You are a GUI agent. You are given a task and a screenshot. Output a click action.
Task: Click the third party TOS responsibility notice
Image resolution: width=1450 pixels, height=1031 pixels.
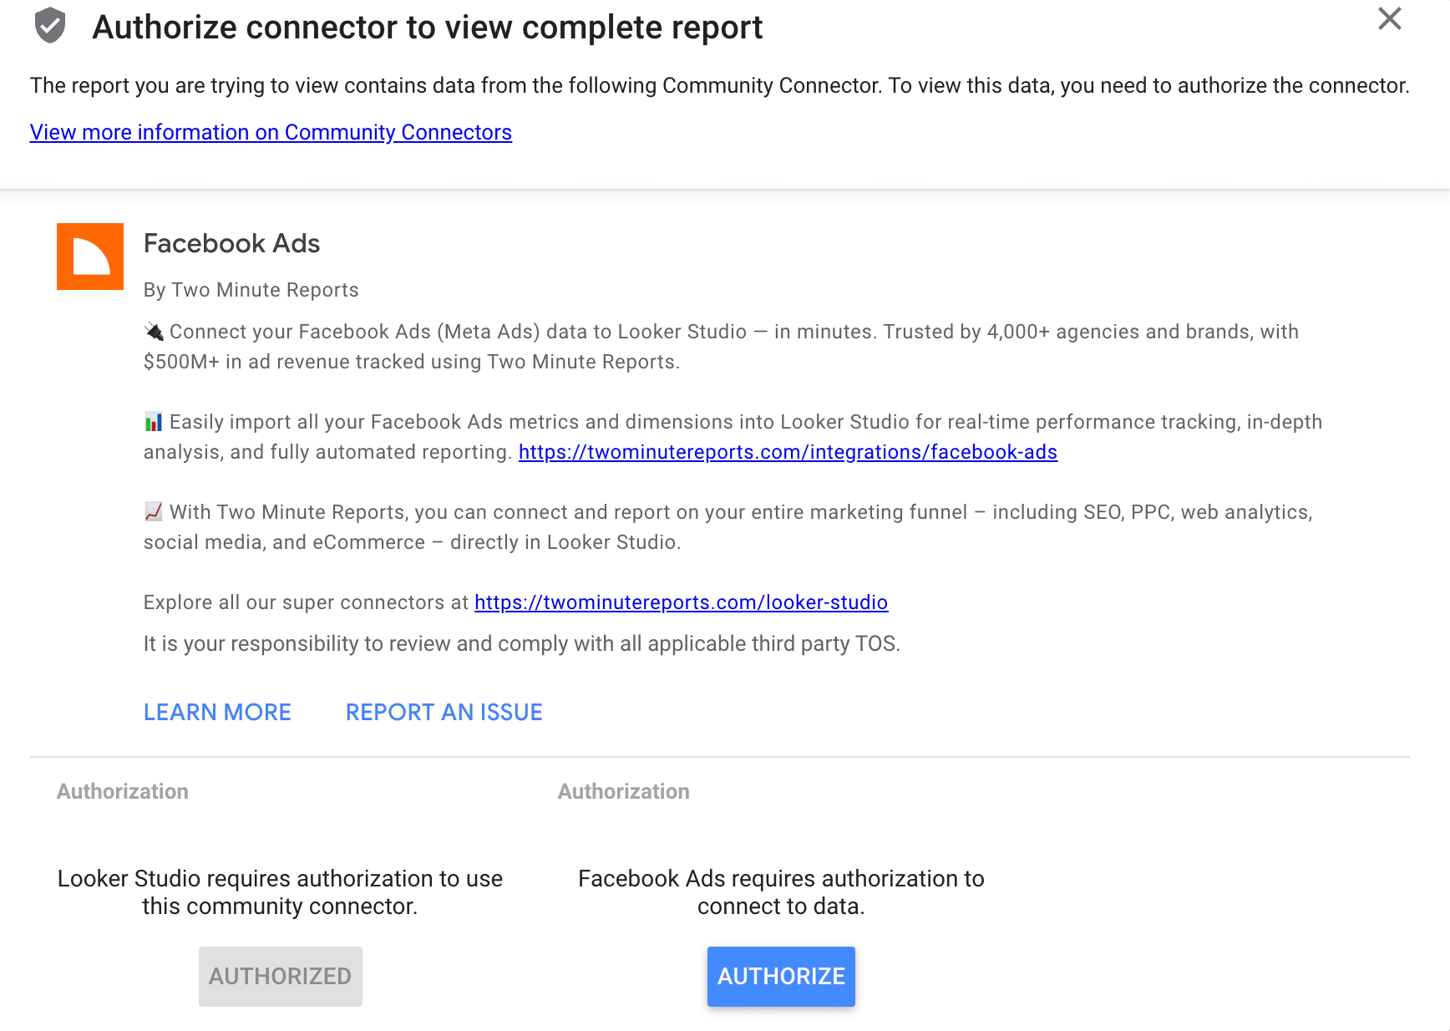[x=521, y=643]
